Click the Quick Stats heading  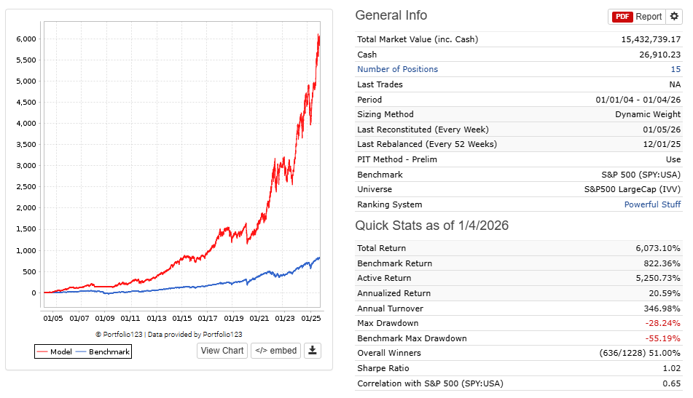431,226
